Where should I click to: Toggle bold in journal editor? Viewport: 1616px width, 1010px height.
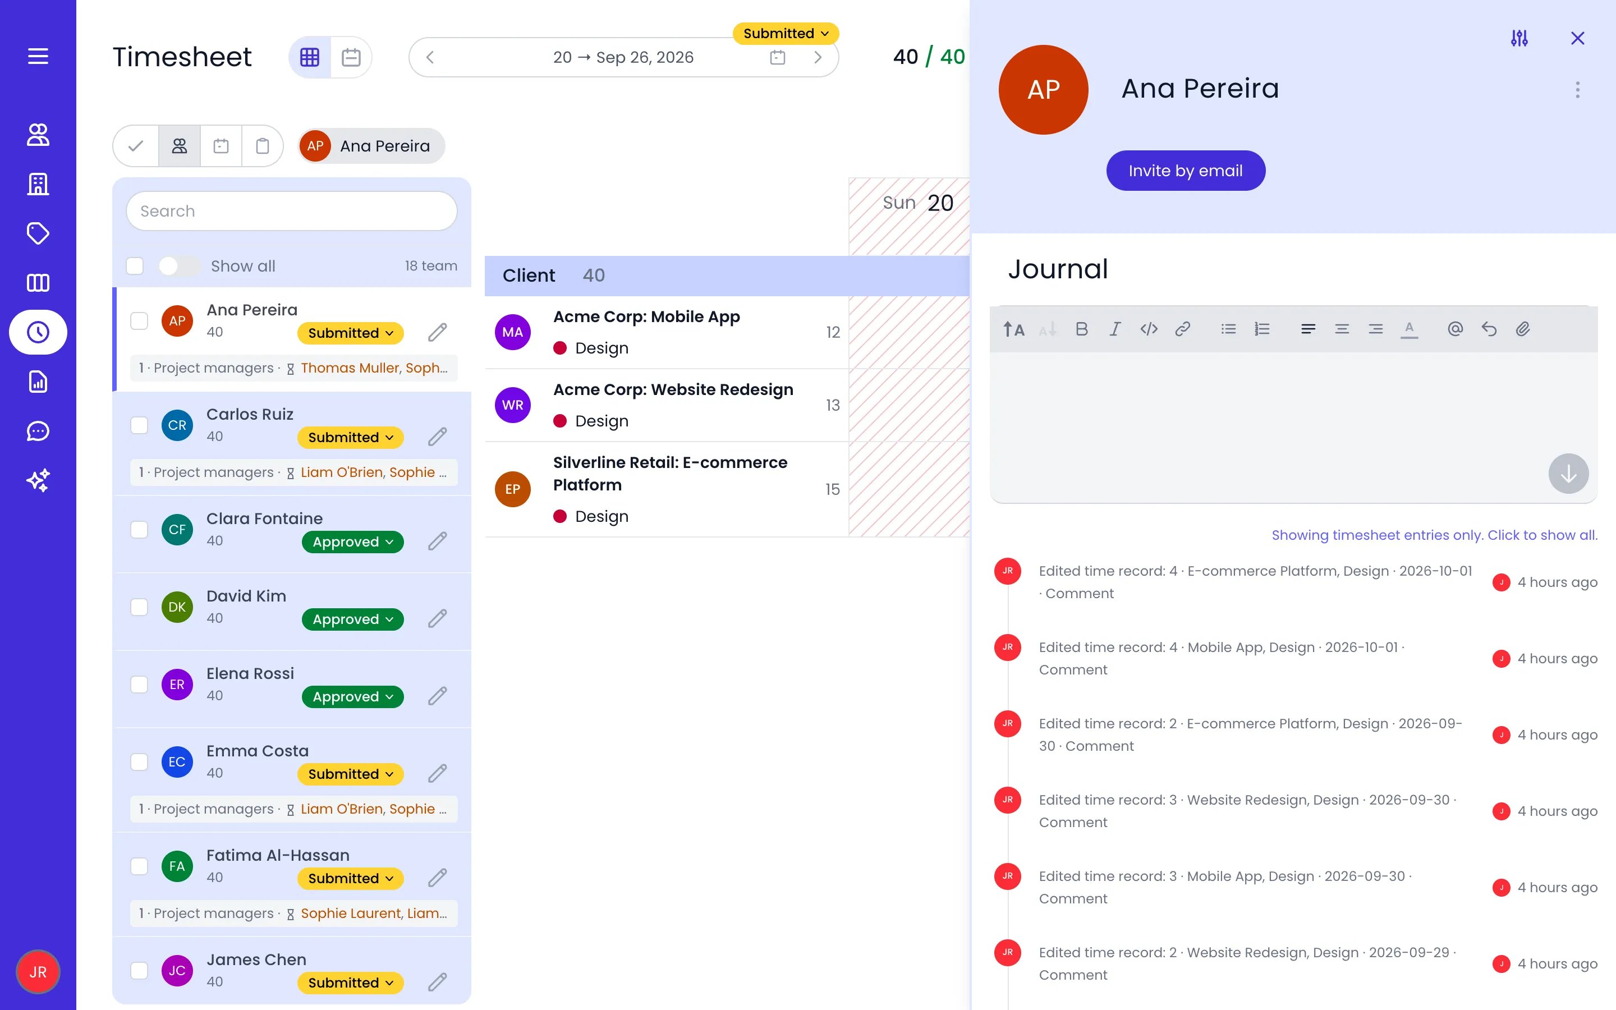[1082, 329]
